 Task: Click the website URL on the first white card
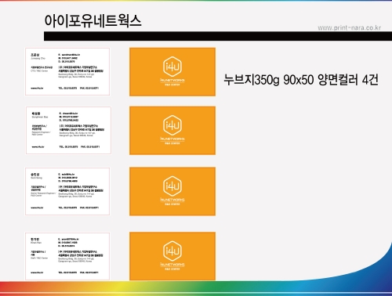click(37, 88)
